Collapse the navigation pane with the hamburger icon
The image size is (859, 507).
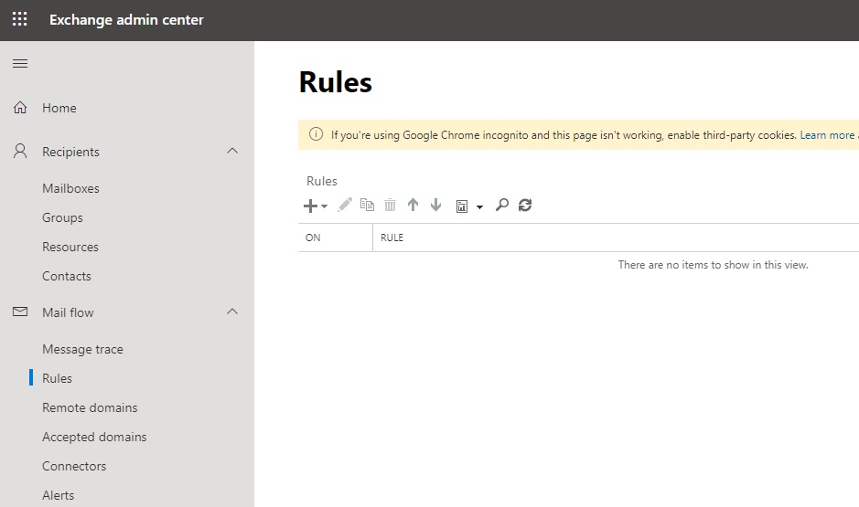[20, 63]
